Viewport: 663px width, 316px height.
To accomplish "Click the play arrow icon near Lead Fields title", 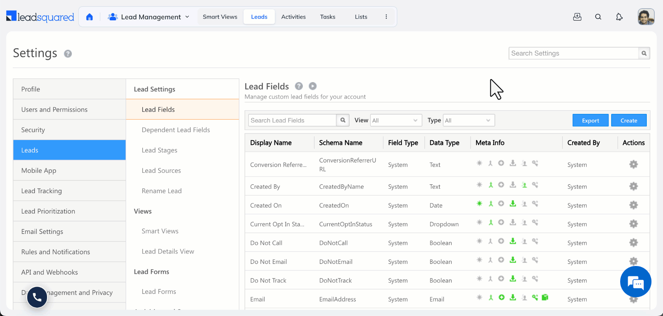I will point(313,86).
